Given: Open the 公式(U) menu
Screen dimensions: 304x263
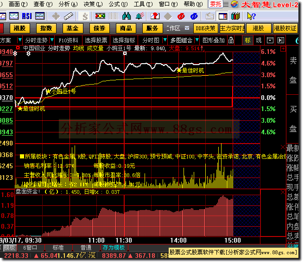Looking at the screenshot, I should (118, 4).
